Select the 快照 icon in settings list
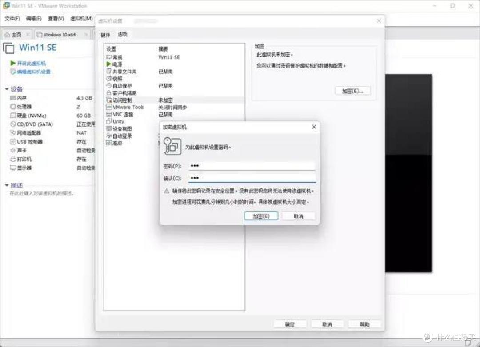480x347 pixels. coord(109,78)
